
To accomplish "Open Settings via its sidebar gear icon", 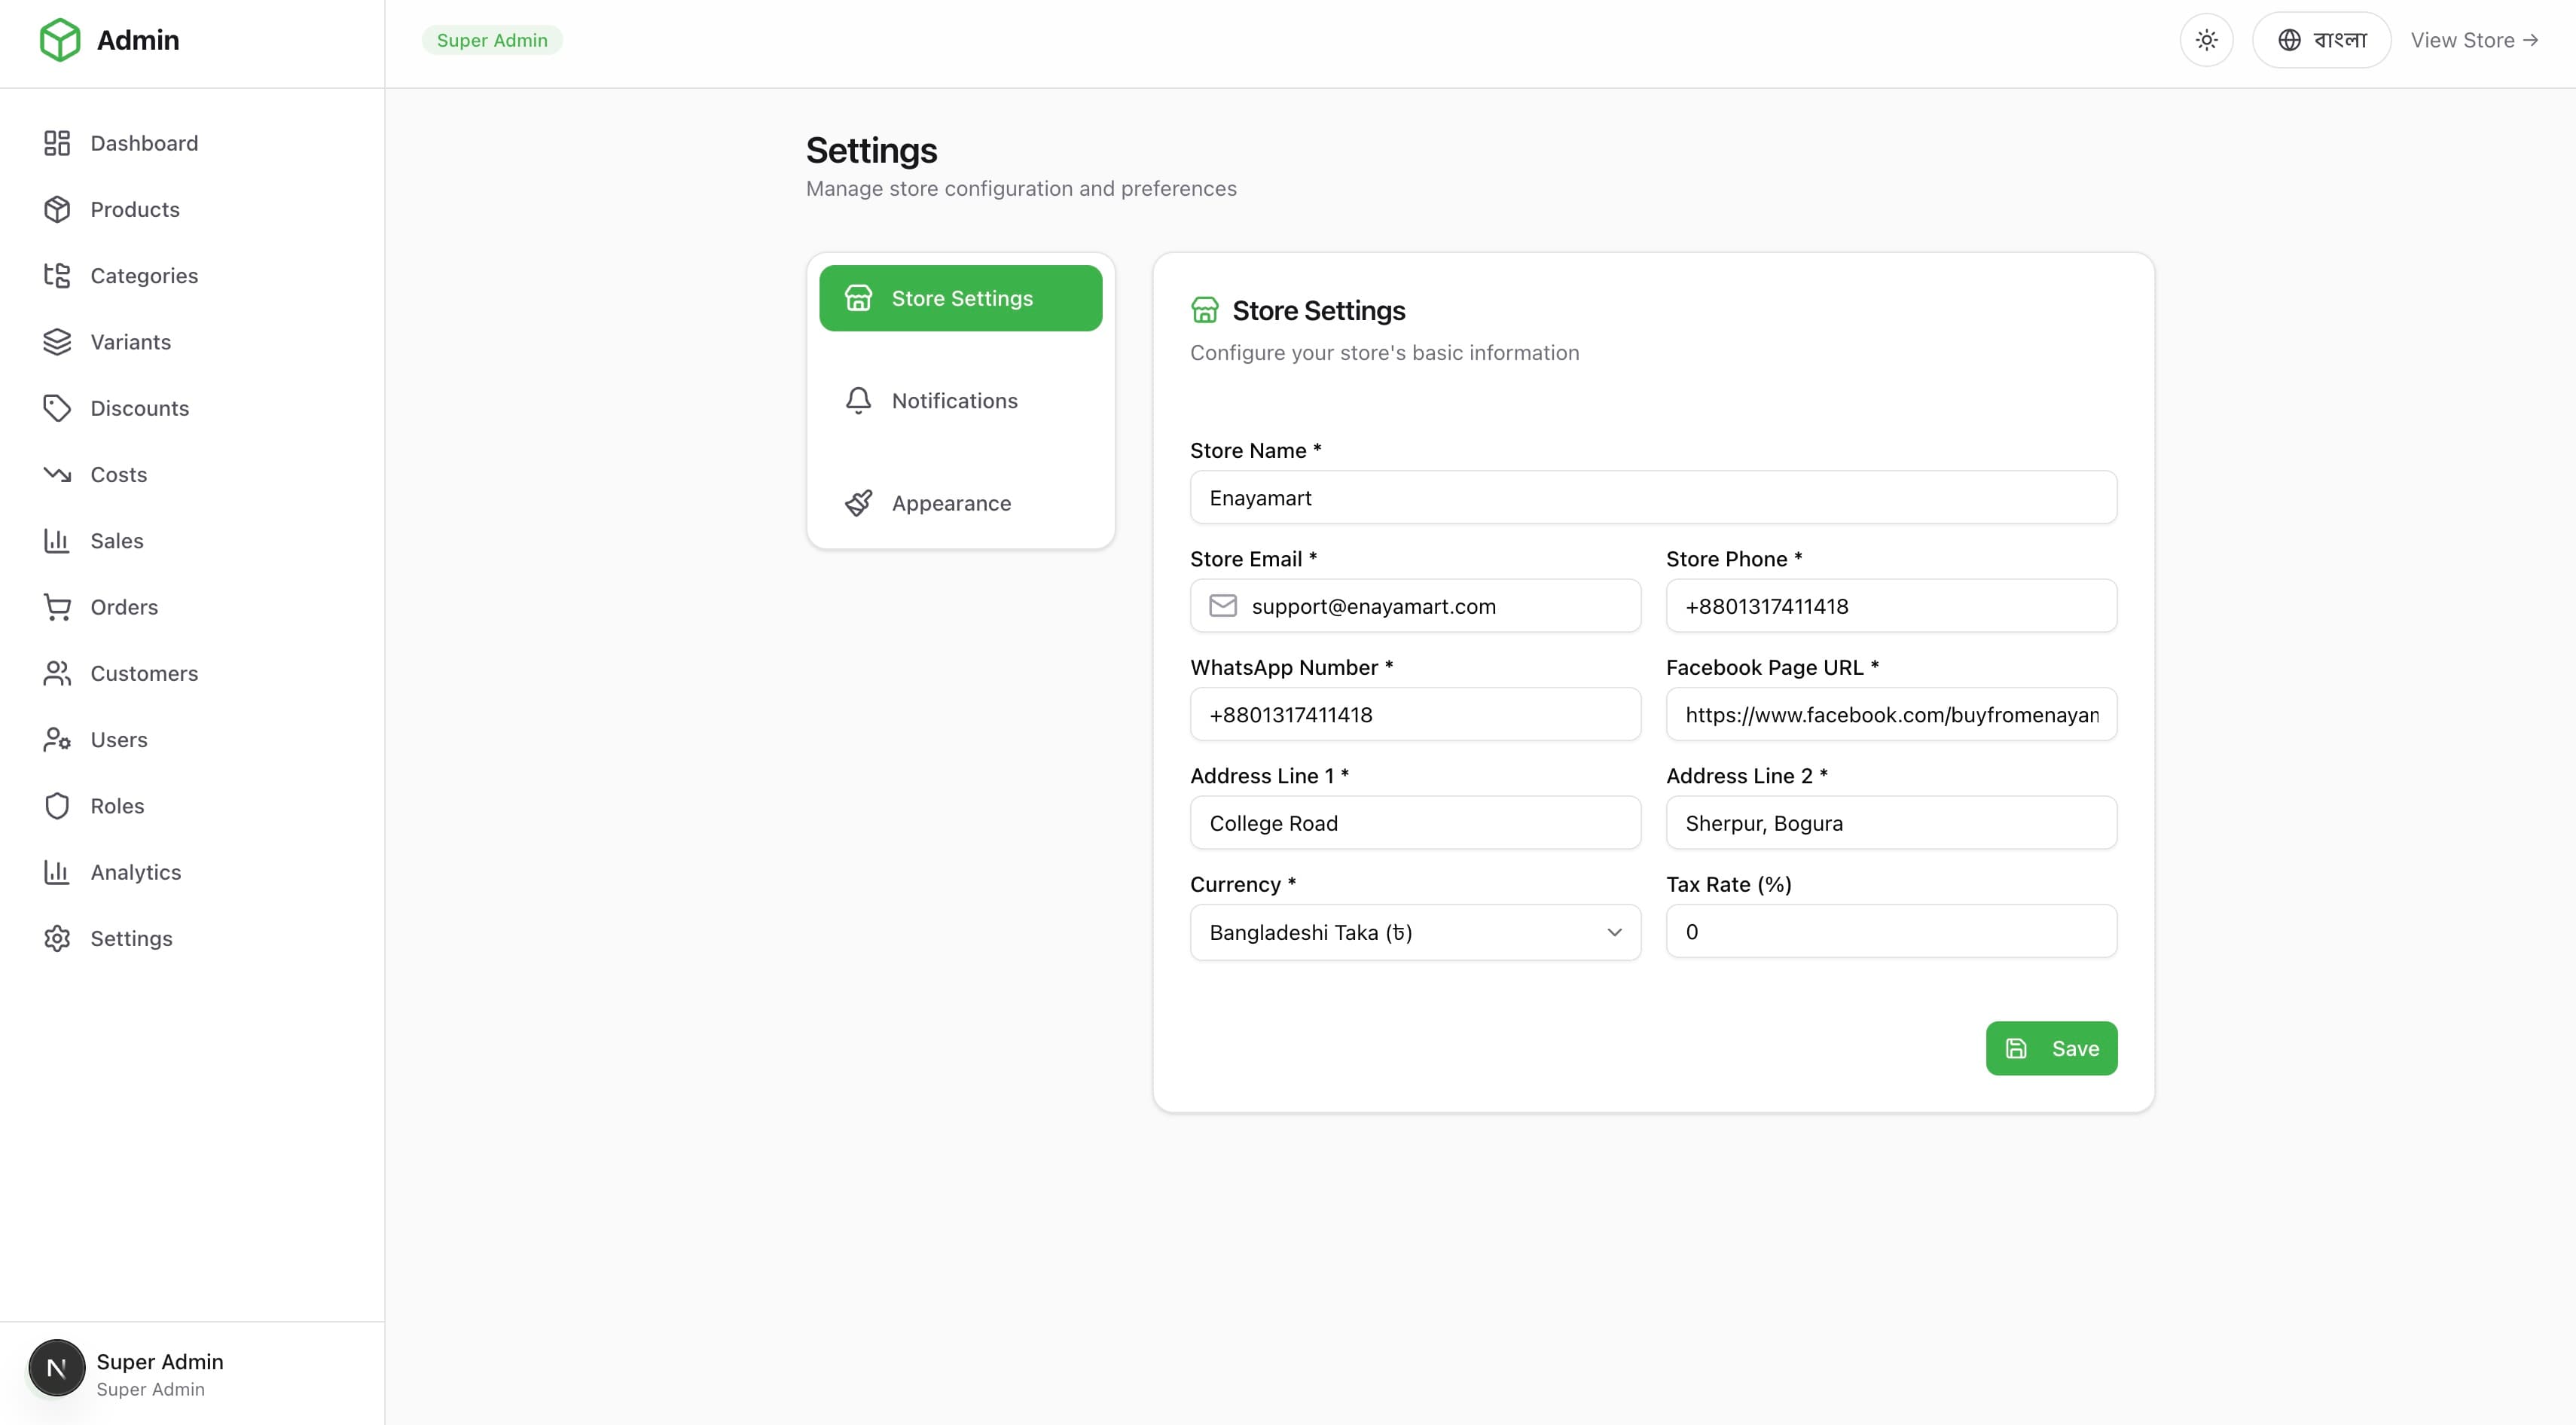I will [x=57, y=938].
